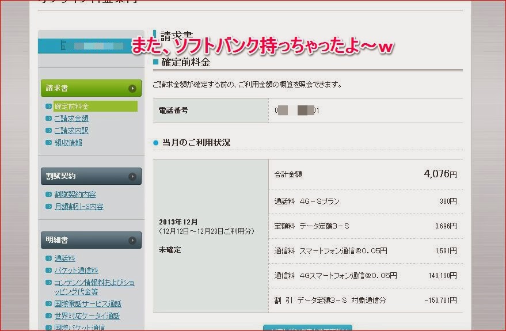Click the 定額料 データ定額3-S label
Image resolution: width=506 pixels, height=331 pixels.
[x=311, y=226]
